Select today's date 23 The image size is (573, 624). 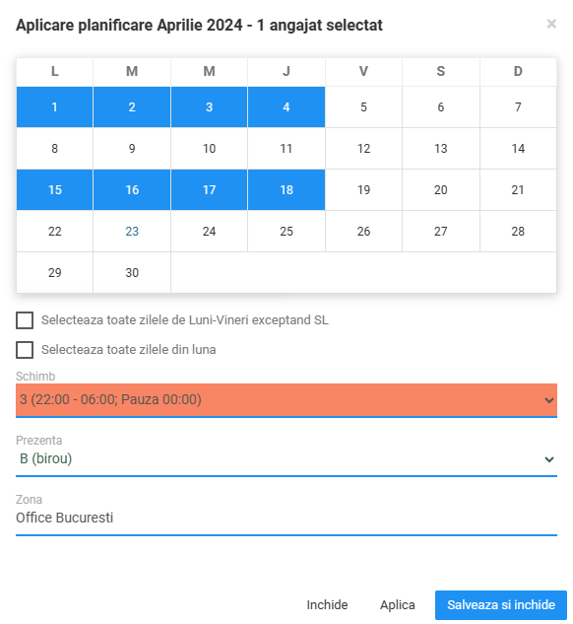pos(132,232)
